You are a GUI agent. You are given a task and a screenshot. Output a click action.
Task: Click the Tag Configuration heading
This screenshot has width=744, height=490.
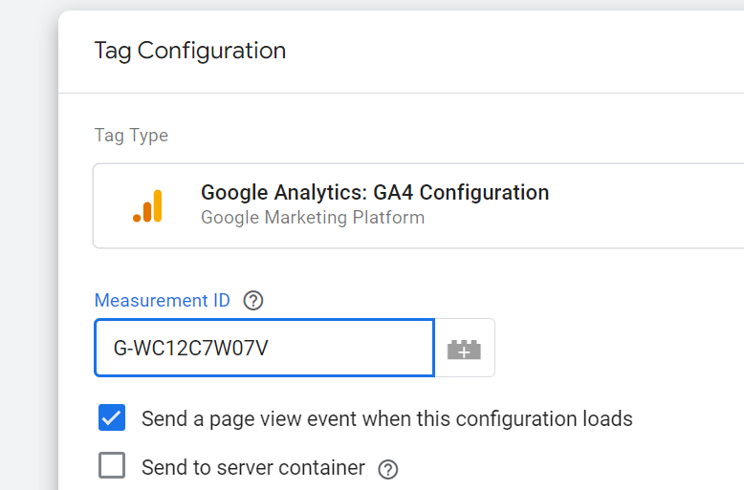click(x=190, y=51)
